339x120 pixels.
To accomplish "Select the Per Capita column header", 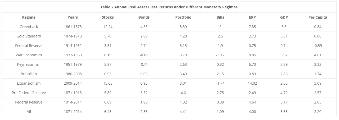I will click(x=318, y=17).
